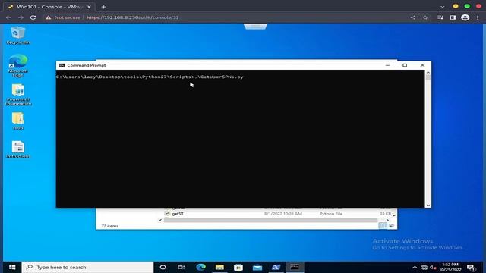Viewport: 486px width, 273px height.
Task: Close the Command Prompt window
Action: (x=422, y=65)
